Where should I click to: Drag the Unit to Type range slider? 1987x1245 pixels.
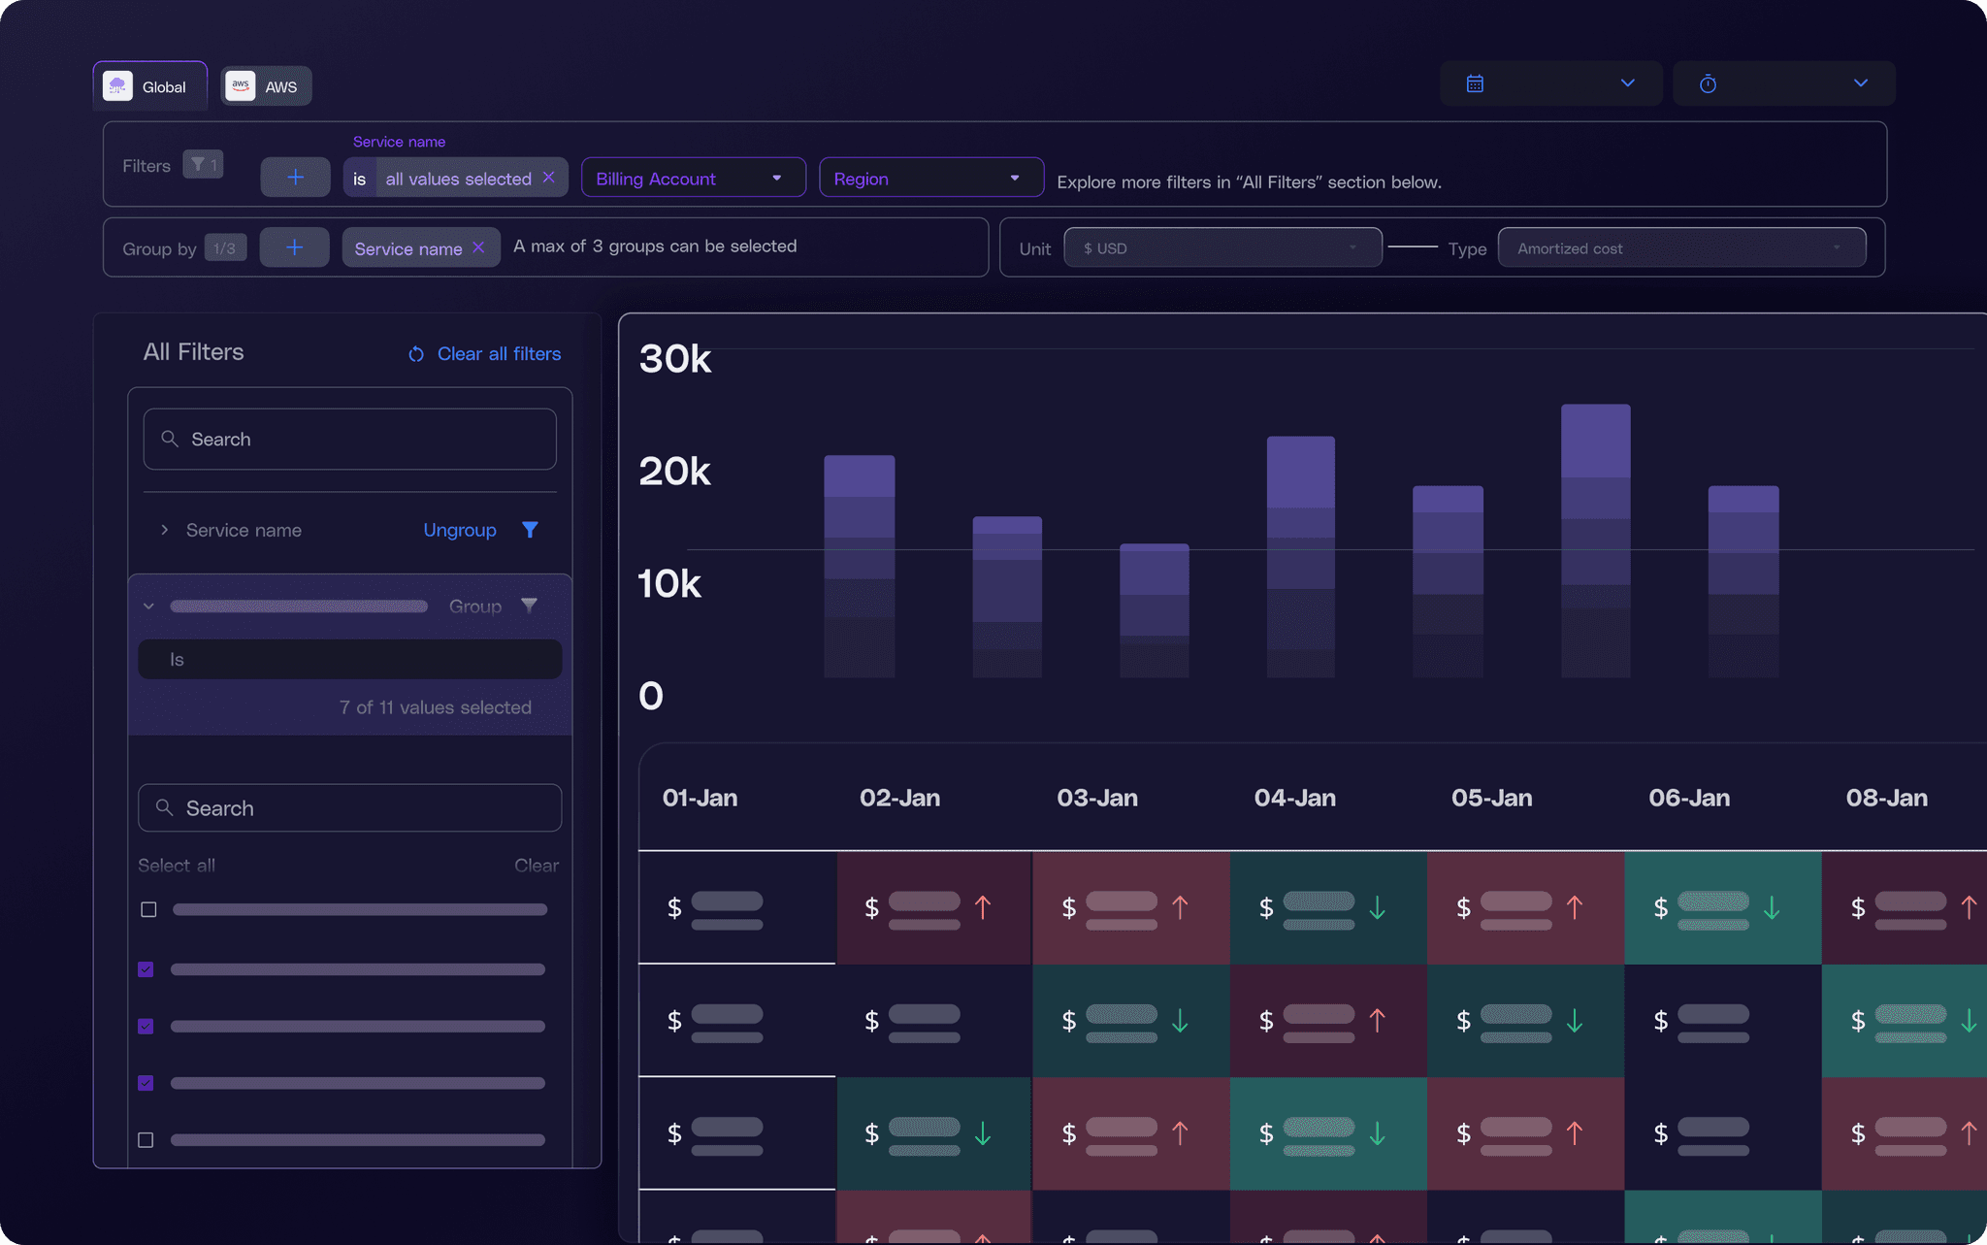[1411, 246]
